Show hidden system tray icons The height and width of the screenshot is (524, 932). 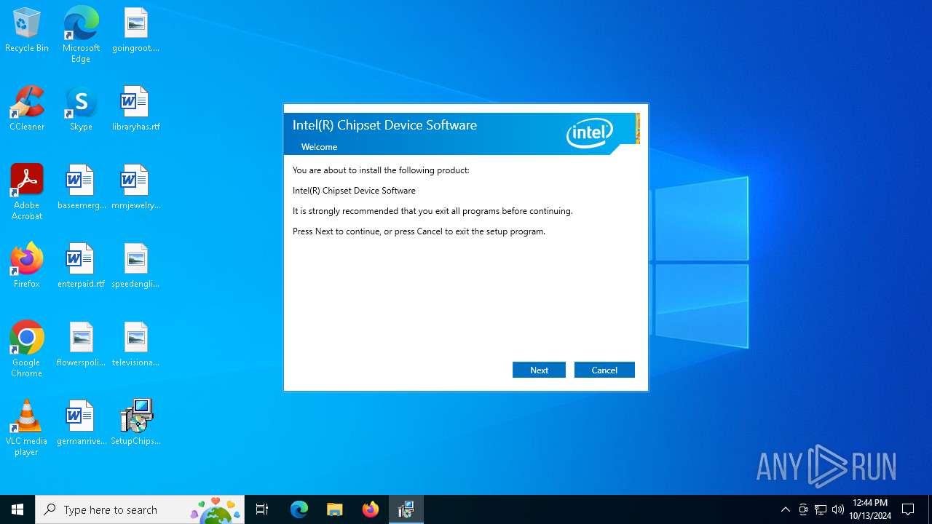(785, 509)
